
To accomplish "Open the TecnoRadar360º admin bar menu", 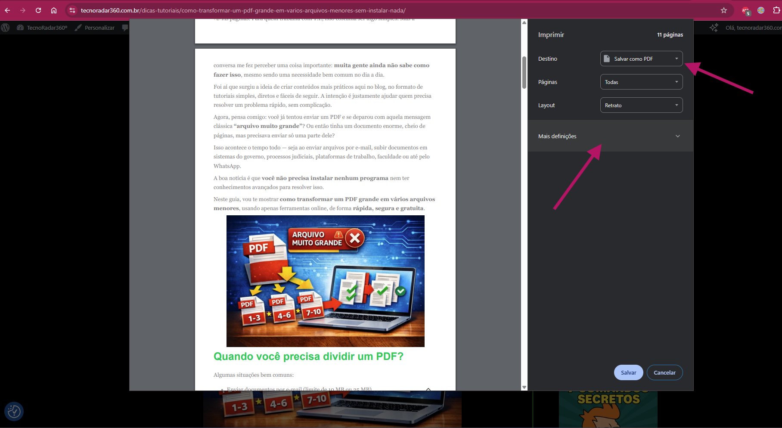I will coord(42,28).
